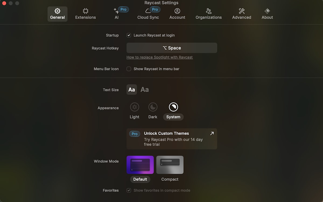This screenshot has height=202, width=323.
Task: Open the General tab gear icon
Action: 57,11
